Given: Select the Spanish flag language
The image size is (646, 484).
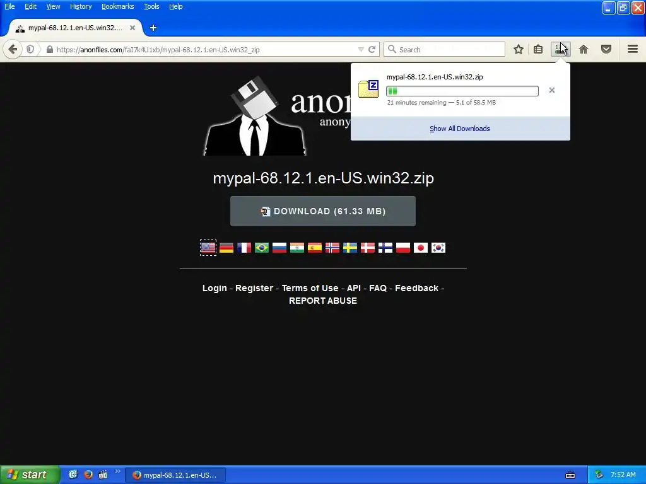Looking at the screenshot, I should [x=315, y=247].
